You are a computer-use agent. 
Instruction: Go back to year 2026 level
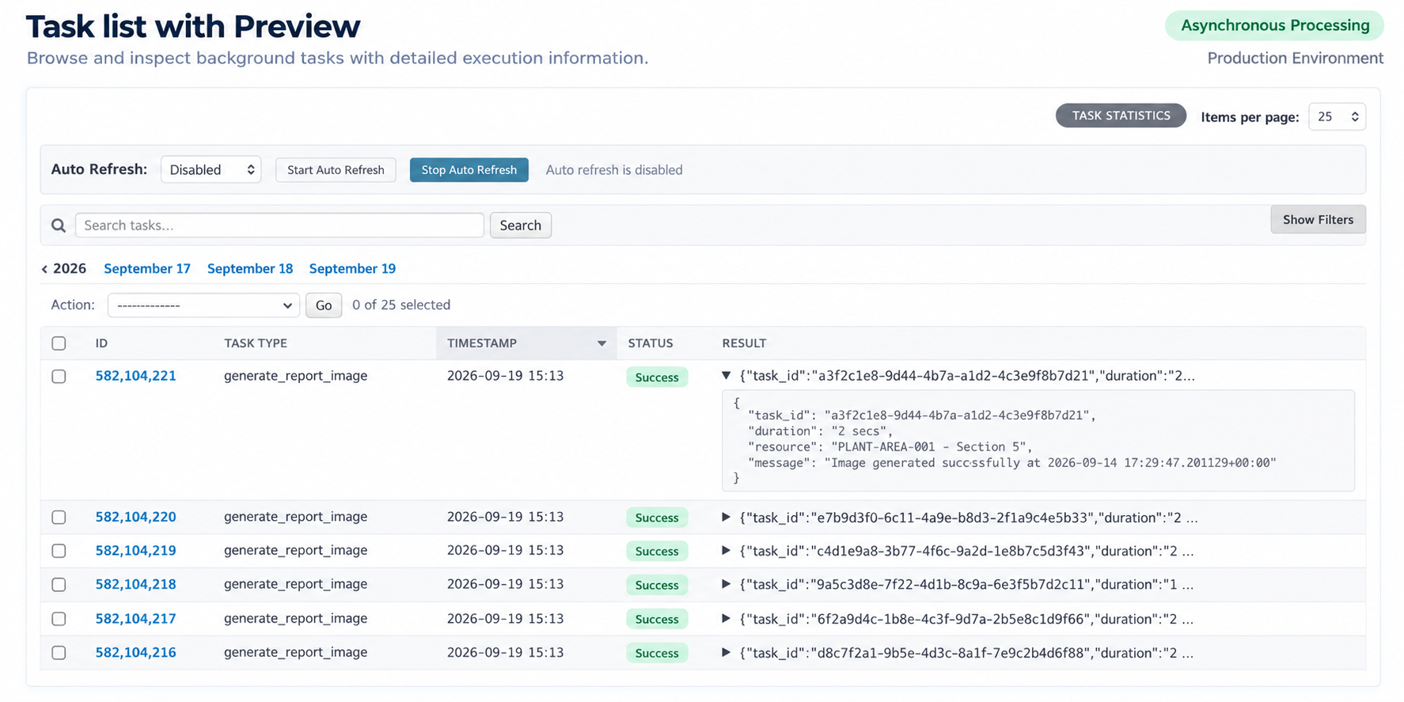pyautogui.click(x=64, y=268)
